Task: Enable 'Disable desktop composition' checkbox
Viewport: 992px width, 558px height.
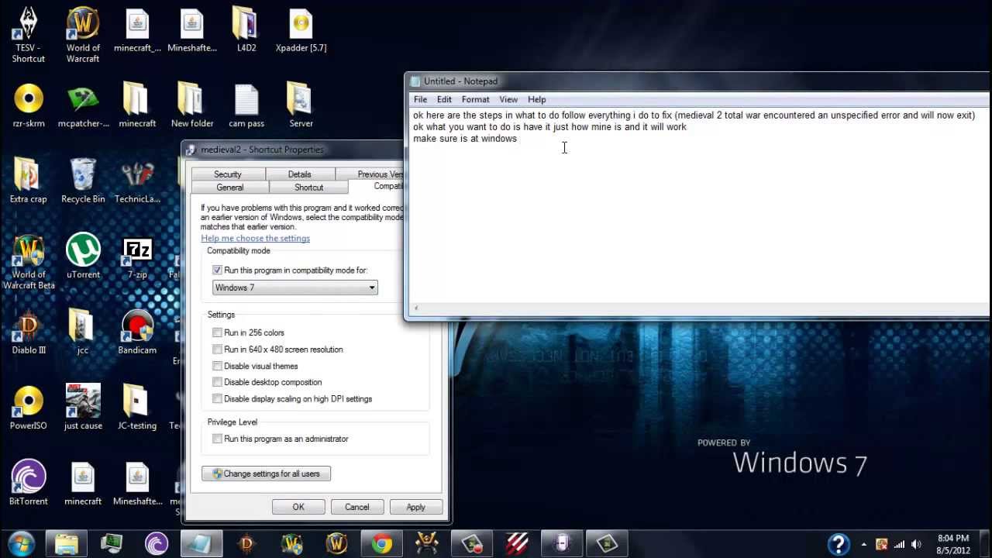Action: 217,382
